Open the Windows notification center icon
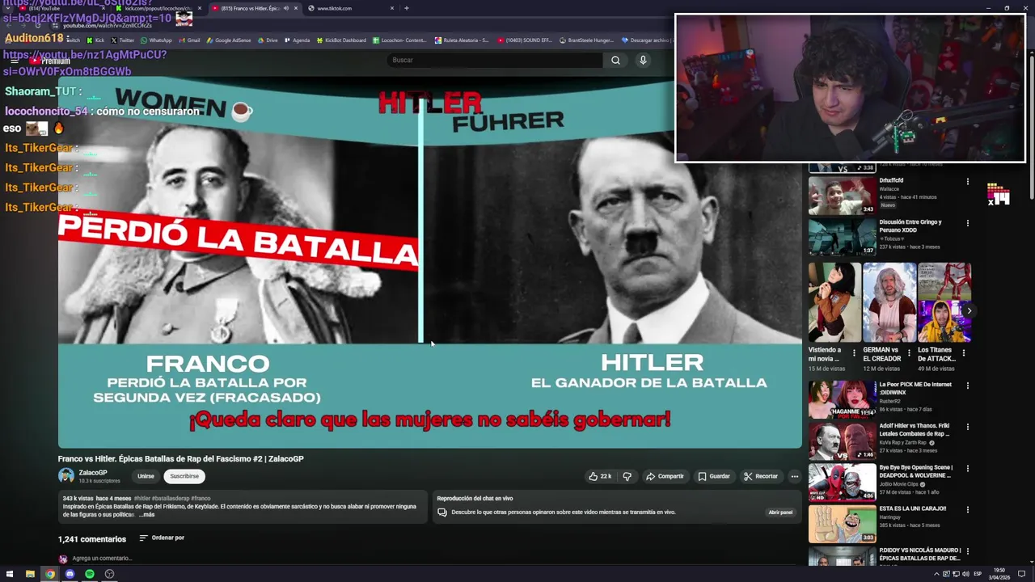Image resolution: width=1035 pixels, height=582 pixels. [1021, 574]
